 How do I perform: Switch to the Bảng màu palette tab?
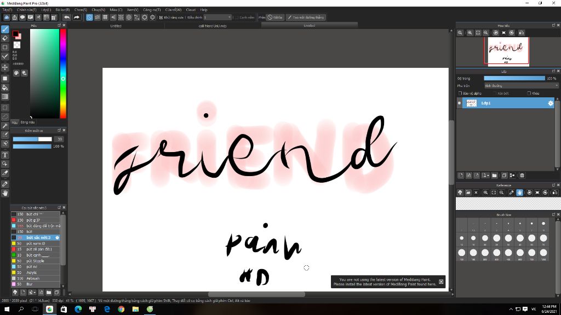(27, 122)
